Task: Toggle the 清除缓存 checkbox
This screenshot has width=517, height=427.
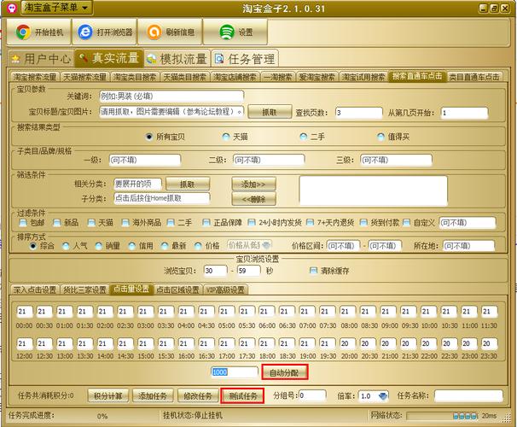Action: coord(313,271)
